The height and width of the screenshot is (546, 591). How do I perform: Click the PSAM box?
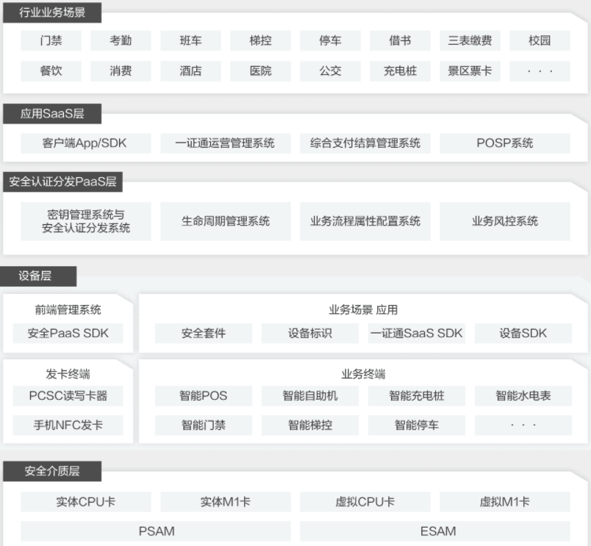(156, 531)
